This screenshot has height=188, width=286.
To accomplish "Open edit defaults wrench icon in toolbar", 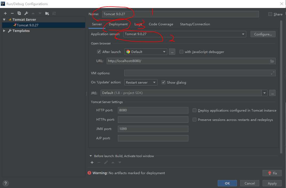I will point(26,13).
